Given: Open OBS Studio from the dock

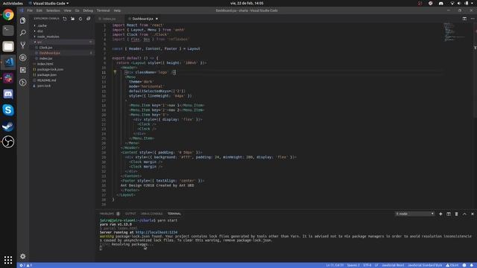Looking at the screenshot, I should pos(8,141).
